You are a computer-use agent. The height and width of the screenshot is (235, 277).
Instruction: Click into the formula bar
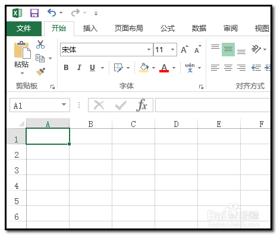(x=213, y=105)
